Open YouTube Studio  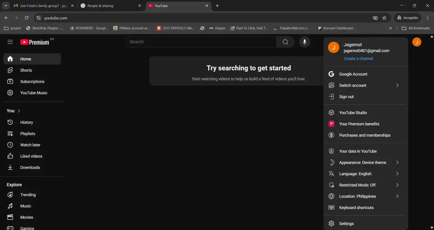366,113
